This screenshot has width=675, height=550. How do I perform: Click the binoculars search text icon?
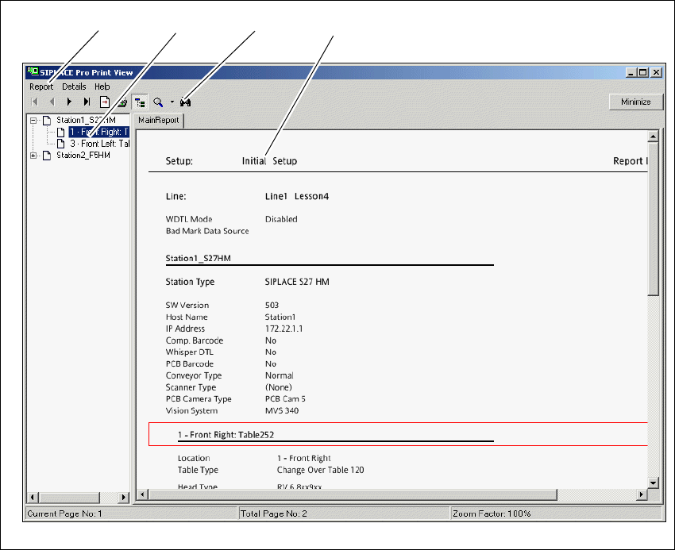click(187, 102)
